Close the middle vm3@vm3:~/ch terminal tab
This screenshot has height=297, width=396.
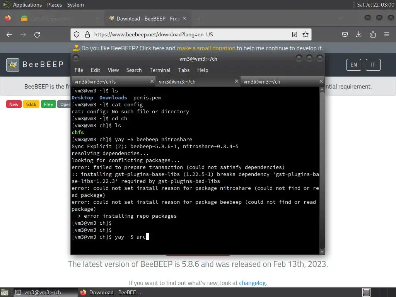(236, 81)
